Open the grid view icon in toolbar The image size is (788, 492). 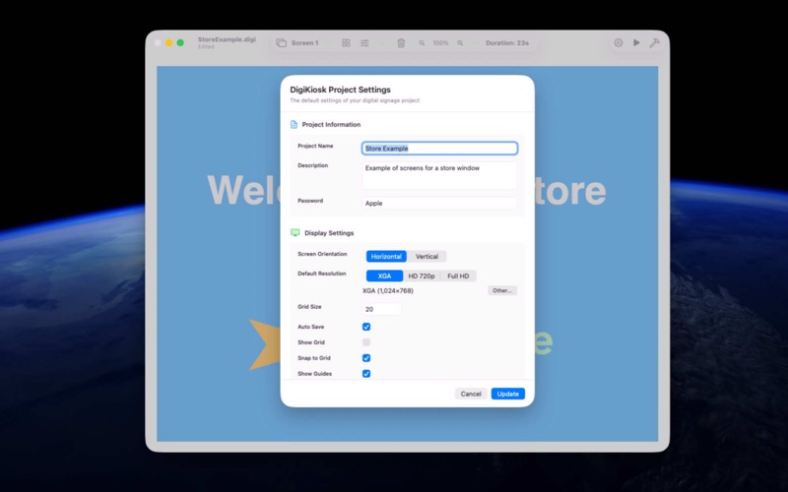pyautogui.click(x=346, y=43)
